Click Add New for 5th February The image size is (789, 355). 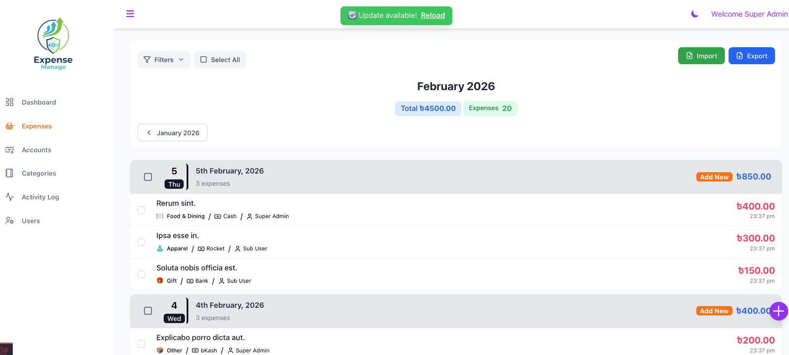(x=714, y=177)
